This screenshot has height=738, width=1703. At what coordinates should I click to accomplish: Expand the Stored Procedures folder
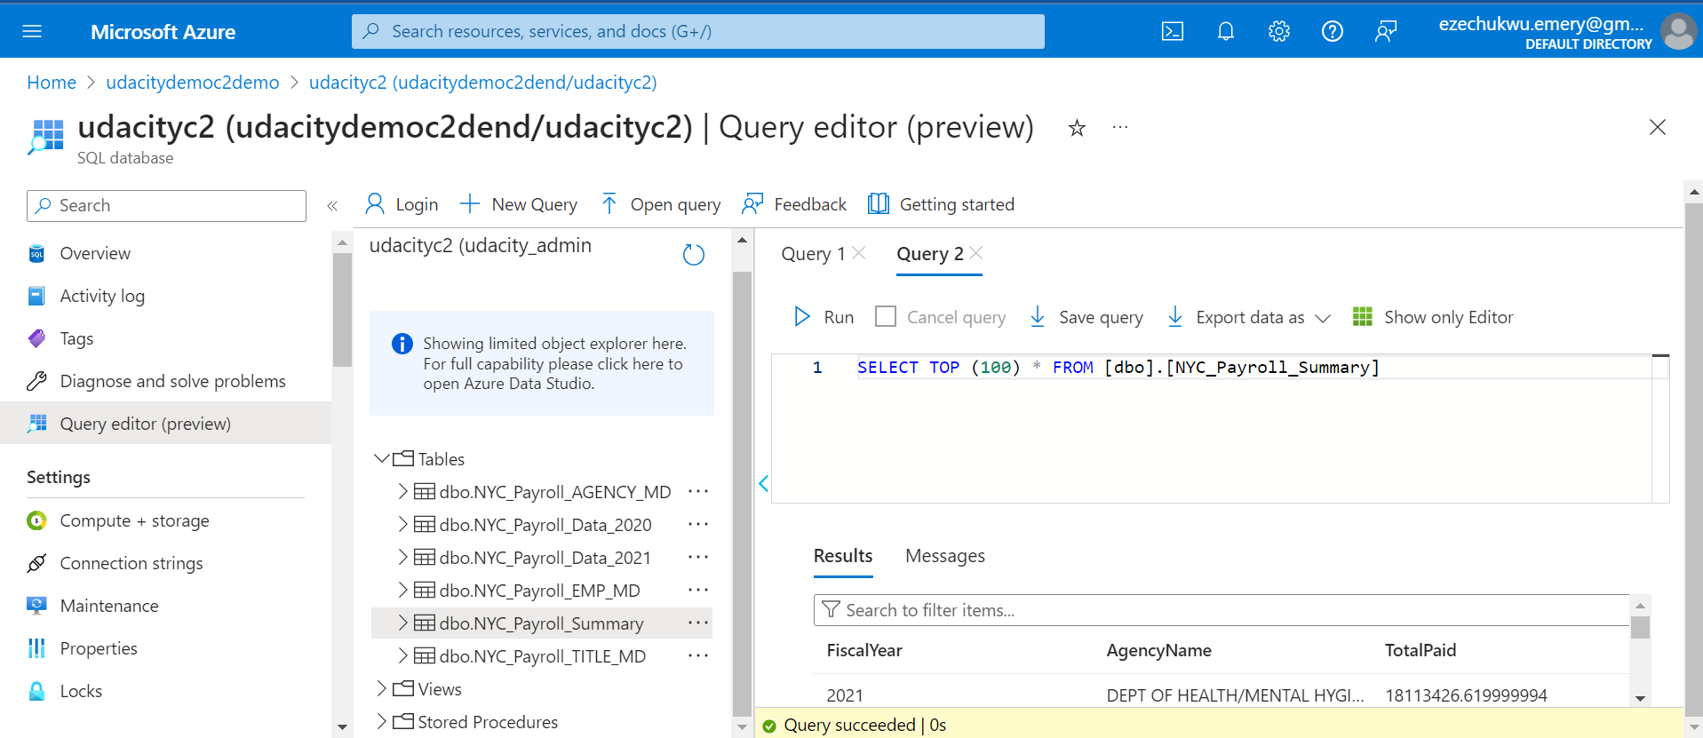click(x=382, y=721)
